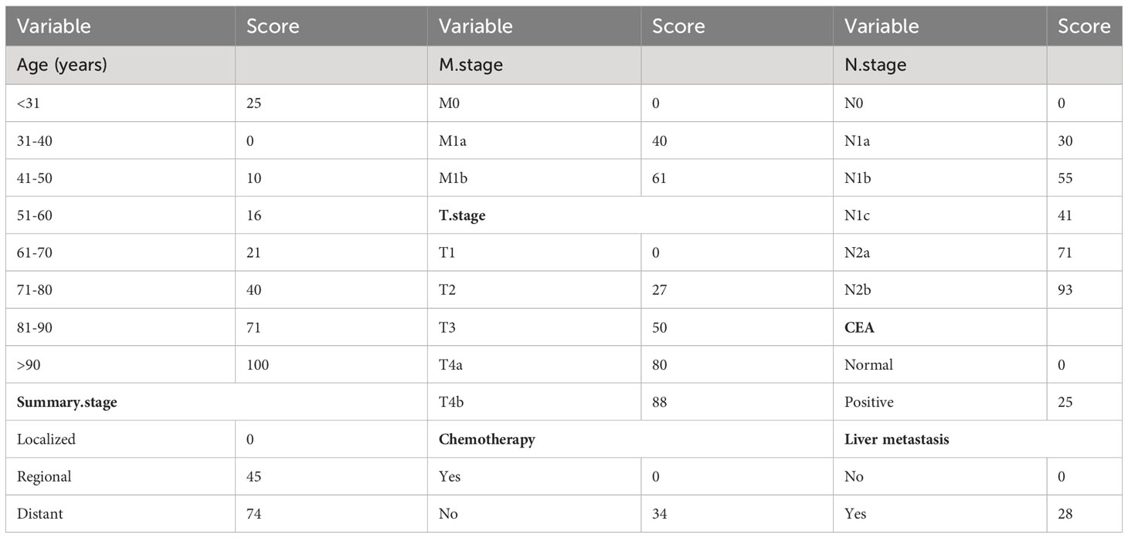Viewport: 1128px width, 538px height.
Task: Click the score 100 for age >90
Action: pyautogui.click(x=257, y=364)
